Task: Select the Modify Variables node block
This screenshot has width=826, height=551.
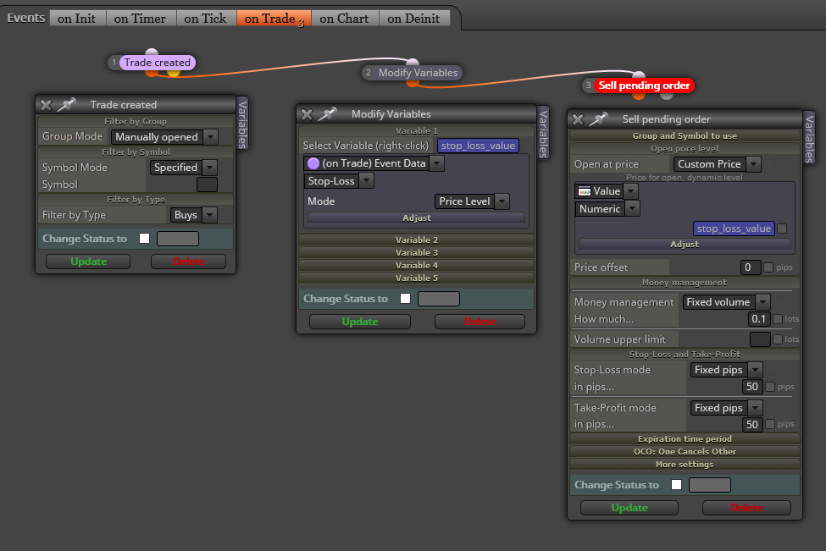Action: [x=418, y=73]
